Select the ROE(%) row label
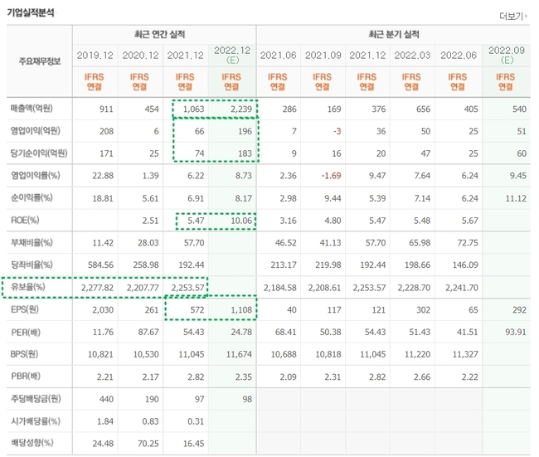The image size is (539, 457). tap(25, 220)
